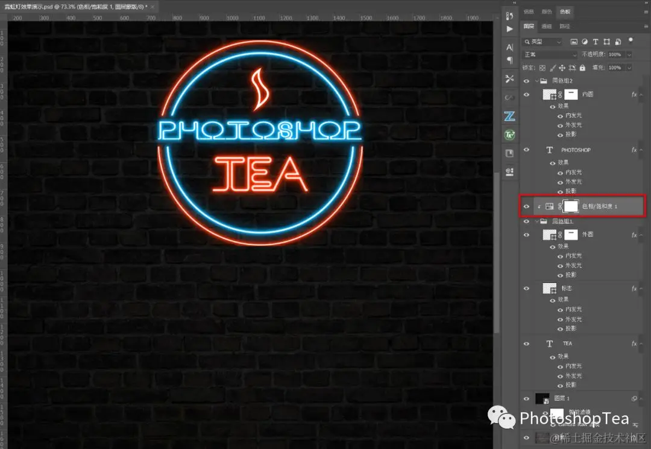Image resolution: width=651 pixels, height=449 pixels.
Task: Click the lock all padlock icon
Action: click(582, 68)
